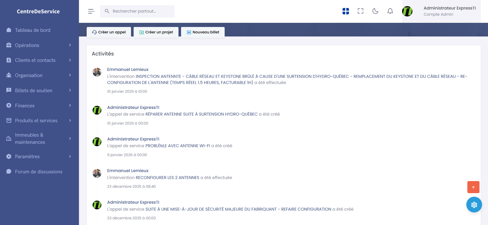Open RECONFIGURER LES 2 ANTENNES link
This screenshot has height=225, width=488.
coord(167,177)
